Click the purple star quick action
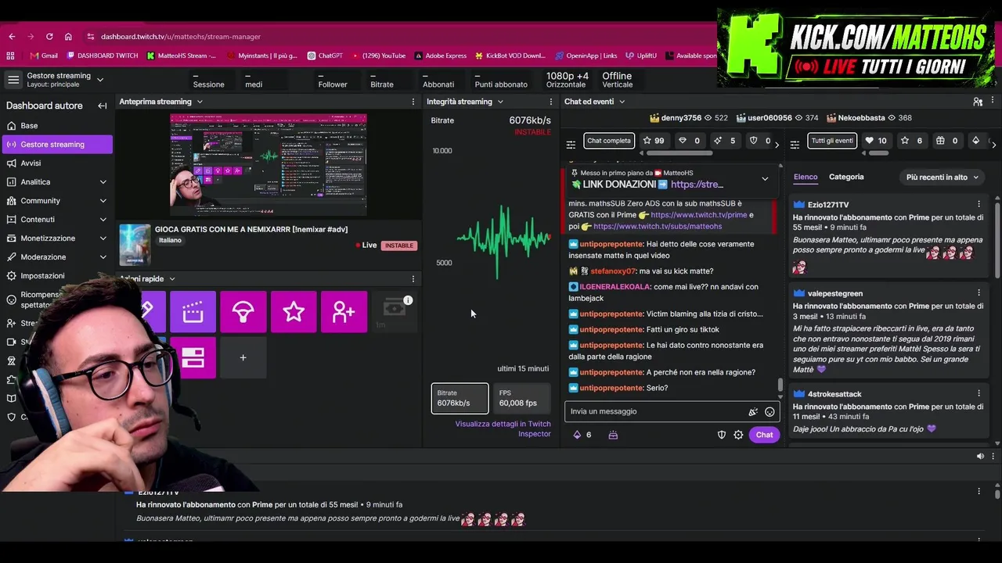This screenshot has width=1002, height=563. 294,312
